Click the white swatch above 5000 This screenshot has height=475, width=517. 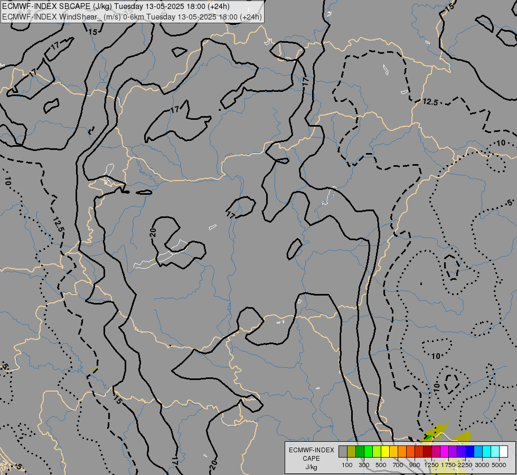click(x=503, y=452)
